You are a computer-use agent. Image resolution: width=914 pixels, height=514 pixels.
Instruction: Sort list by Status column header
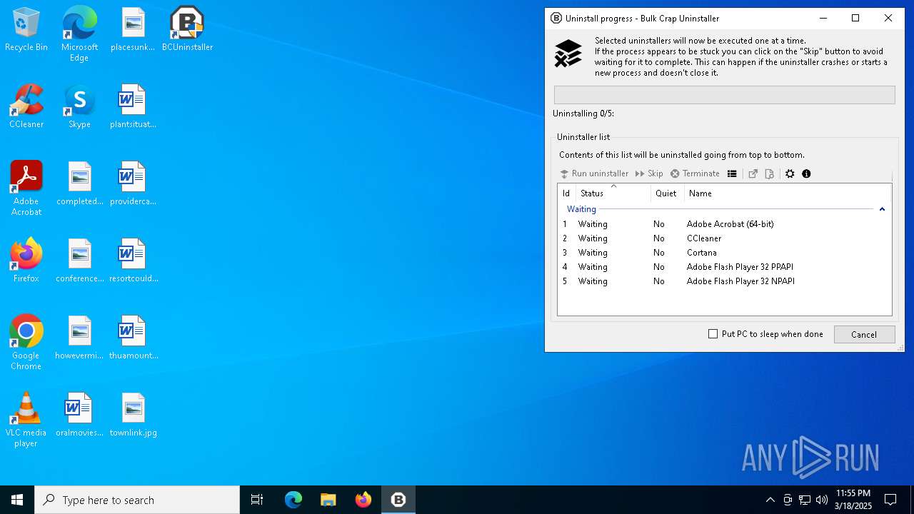click(x=613, y=193)
